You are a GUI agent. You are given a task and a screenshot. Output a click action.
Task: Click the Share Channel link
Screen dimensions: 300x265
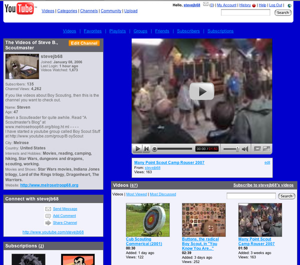pos(65,222)
